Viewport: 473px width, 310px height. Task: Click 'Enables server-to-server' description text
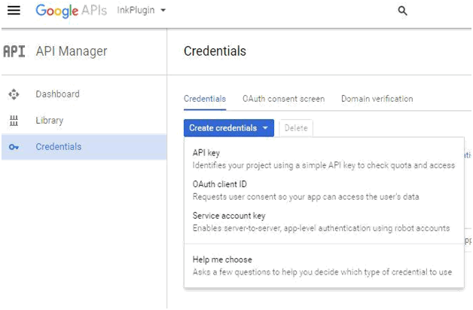point(322,228)
